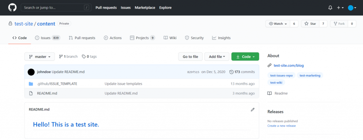The width and height of the screenshot is (363, 140).
Task: Click the README.md file icon
Action: (31, 93)
